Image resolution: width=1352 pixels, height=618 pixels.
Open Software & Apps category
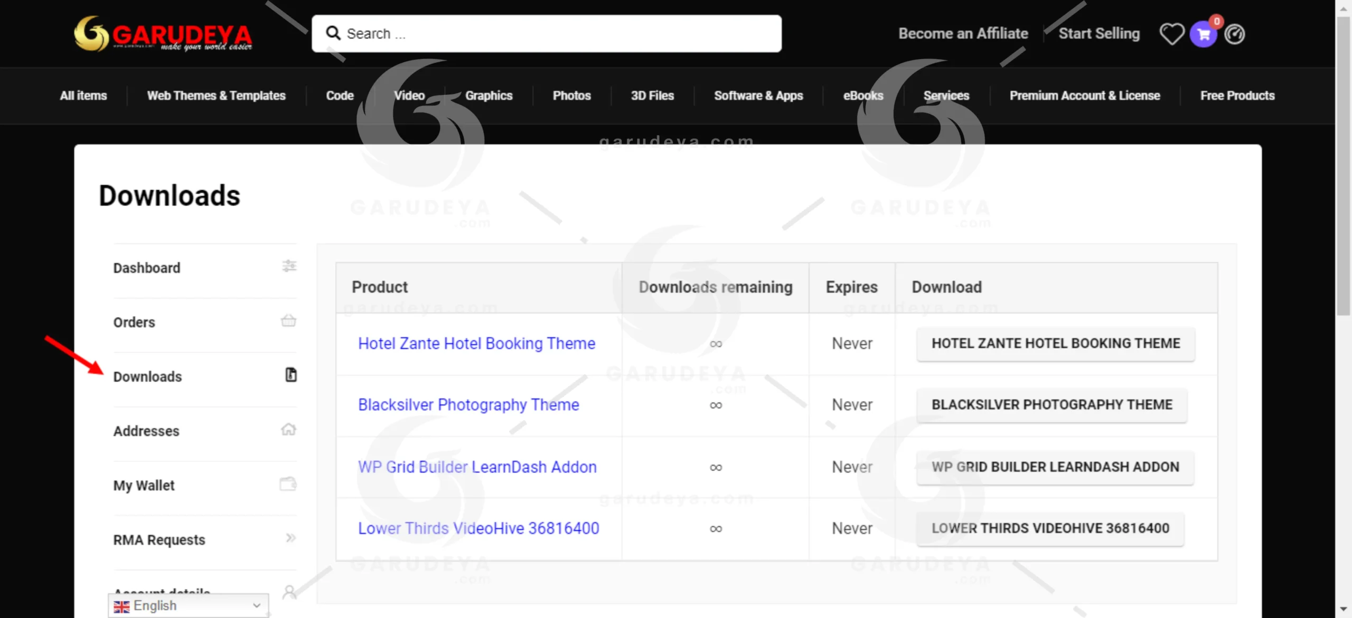758,96
